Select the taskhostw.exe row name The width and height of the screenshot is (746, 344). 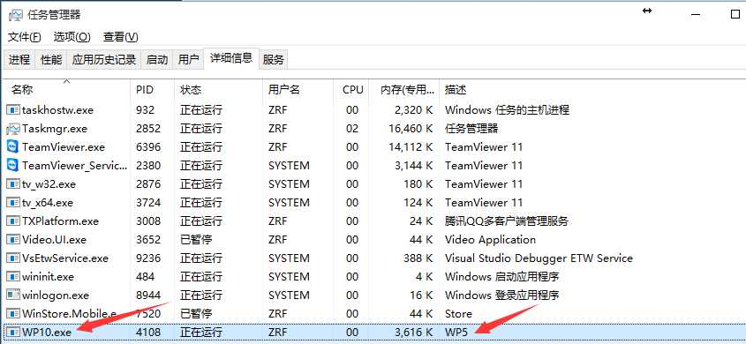tap(57, 110)
